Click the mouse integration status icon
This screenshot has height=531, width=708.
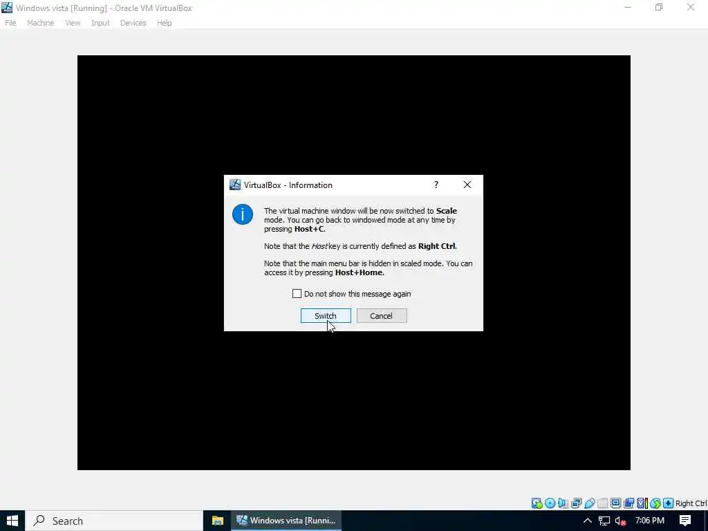coord(655,503)
